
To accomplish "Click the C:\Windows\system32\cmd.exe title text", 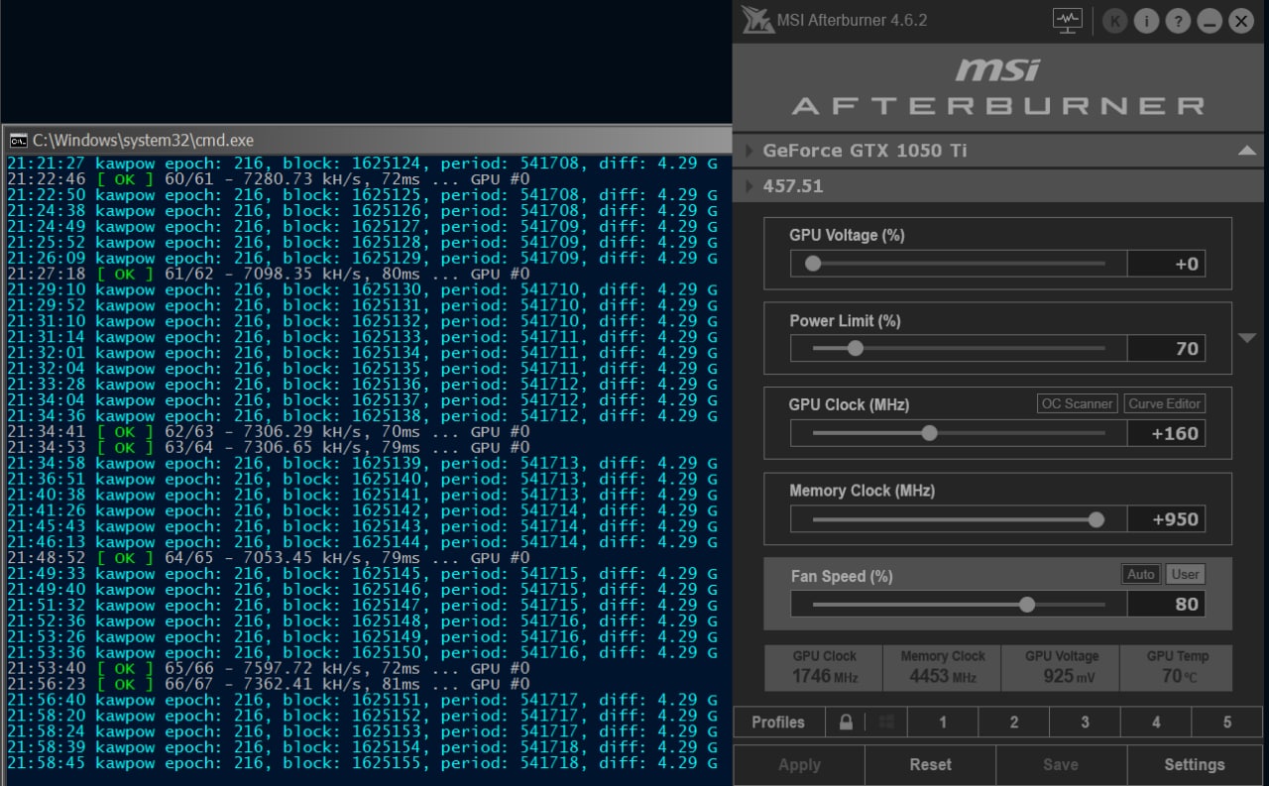I will [x=143, y=140].
